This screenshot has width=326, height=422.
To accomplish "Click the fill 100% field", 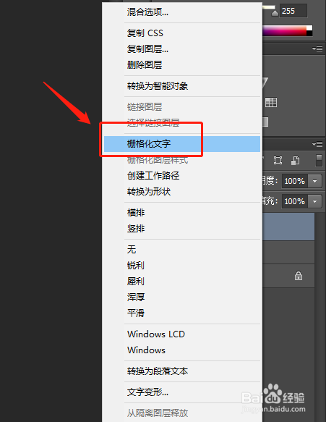I will point(294,201).
